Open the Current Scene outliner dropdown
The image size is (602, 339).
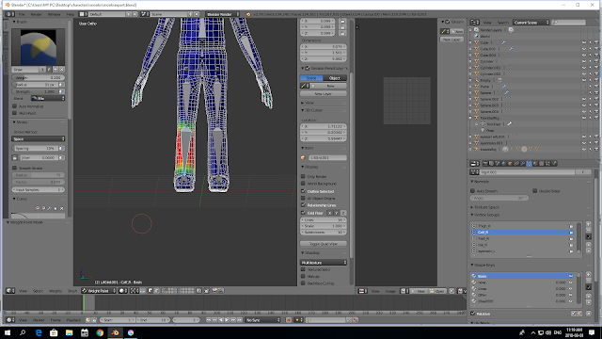[x=531, y=23]
